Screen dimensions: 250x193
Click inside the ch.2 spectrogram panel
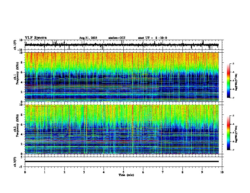pos(122,129)
